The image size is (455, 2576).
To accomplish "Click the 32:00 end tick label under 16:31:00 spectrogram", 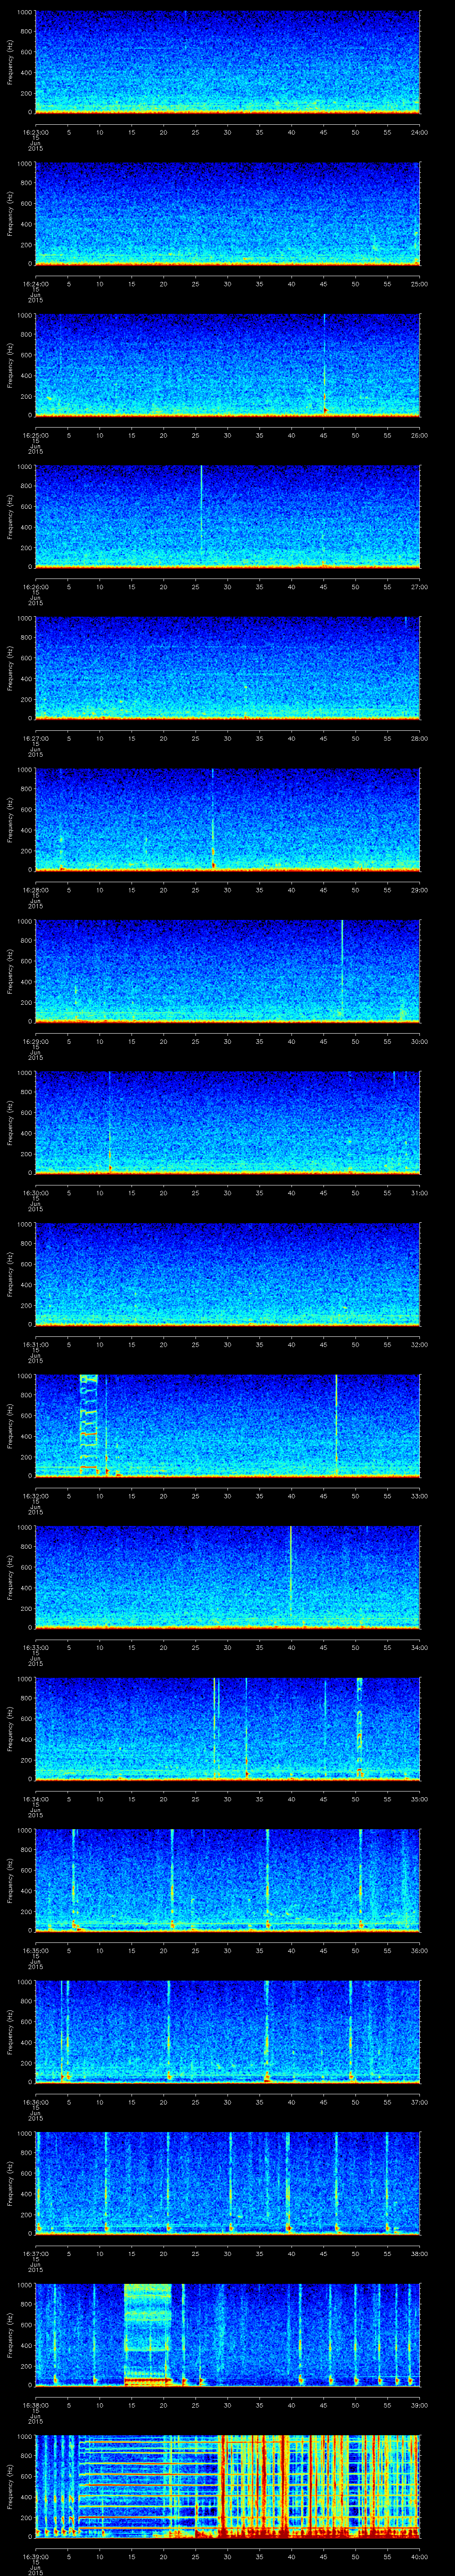I will pos(420,1344).
